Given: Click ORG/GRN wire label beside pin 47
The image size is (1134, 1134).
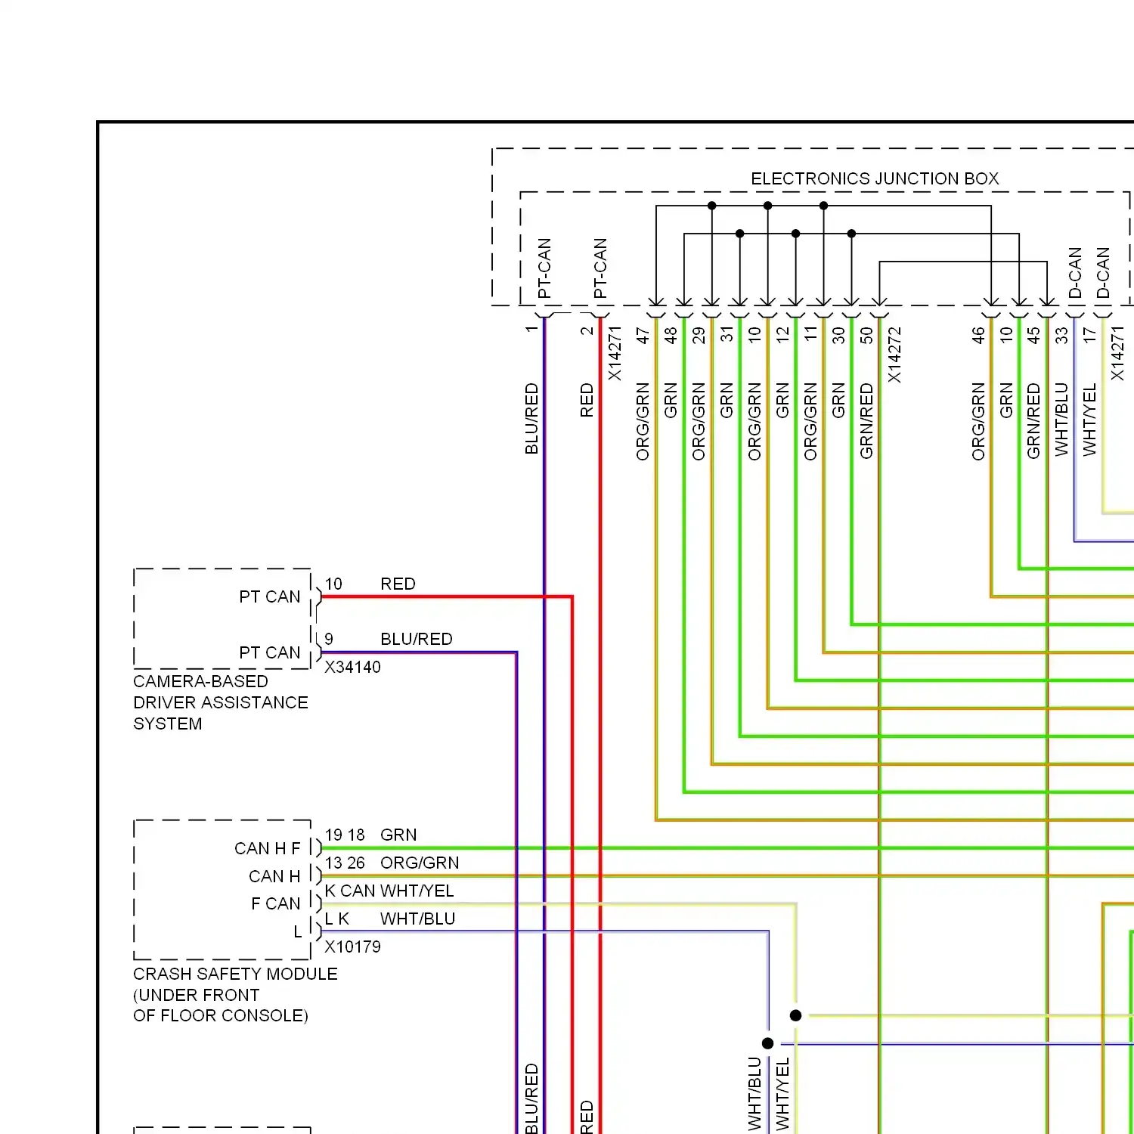Looking at the screenshot, I should (x=643, y=422).
